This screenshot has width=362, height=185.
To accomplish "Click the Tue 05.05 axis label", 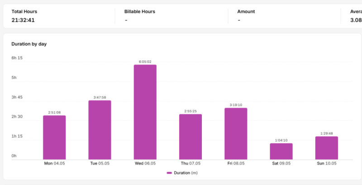I will click(100, 163).
